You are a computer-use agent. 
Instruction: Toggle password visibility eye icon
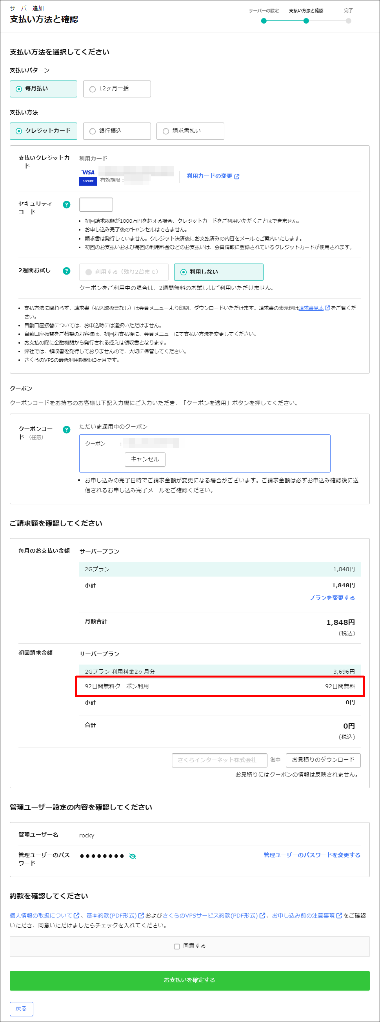(x=133, y=856)
